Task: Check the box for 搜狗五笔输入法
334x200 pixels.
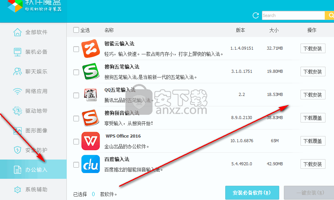Action: pyautogui.click(x=76, y=72)
